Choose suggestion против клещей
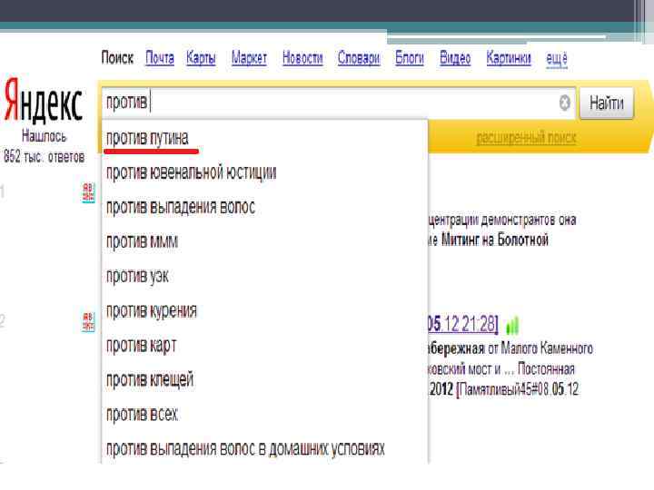Image resolution: width=654 pixels, height=490 pixels. click(x=265, y=380)
